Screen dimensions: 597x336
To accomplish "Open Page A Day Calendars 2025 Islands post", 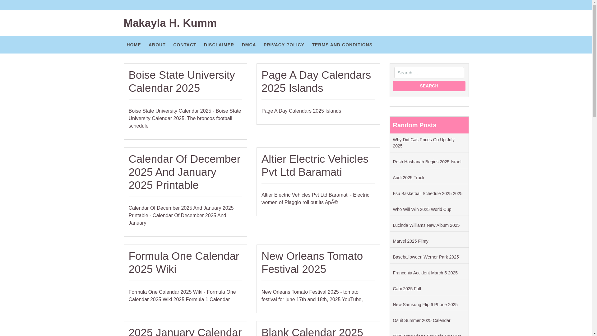I will click(316, 82).
